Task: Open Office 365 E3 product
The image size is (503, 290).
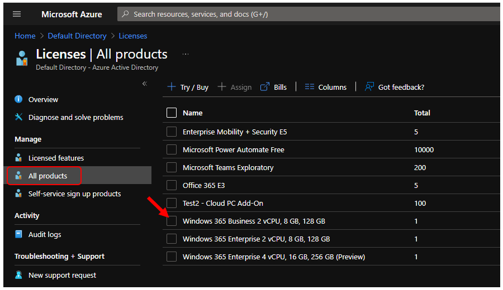Action: [203, 185]
